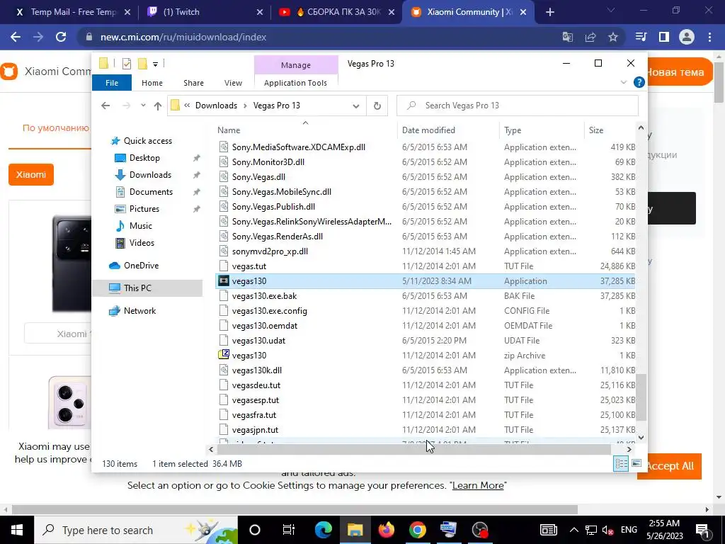Viewport: 725px width, 544px height.
Task: Open recent locations dropdown arrow
Action: (143, 106)
